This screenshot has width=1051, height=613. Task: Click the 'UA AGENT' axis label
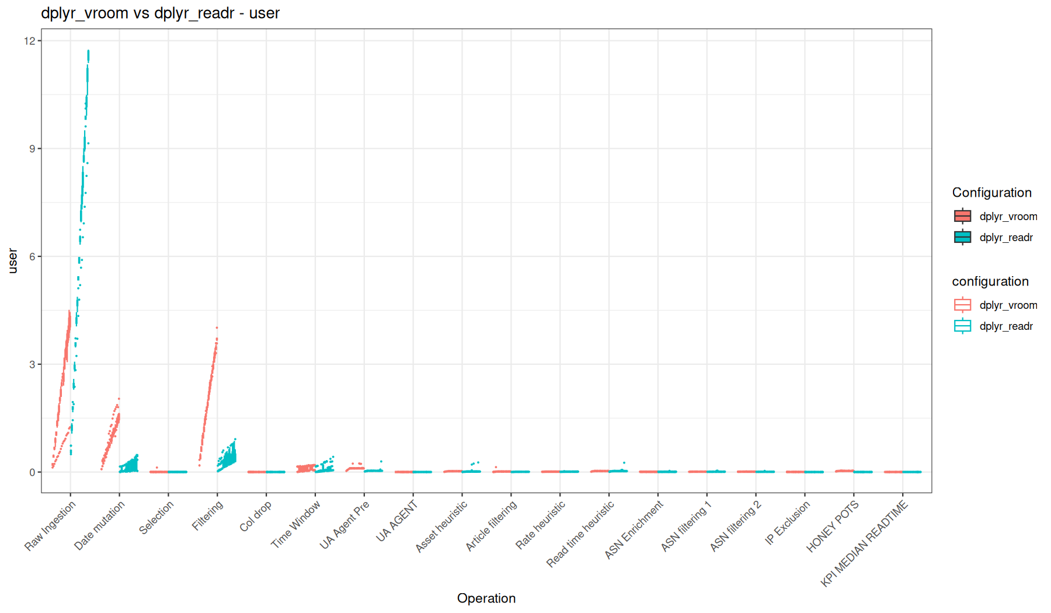coord(396,521)
